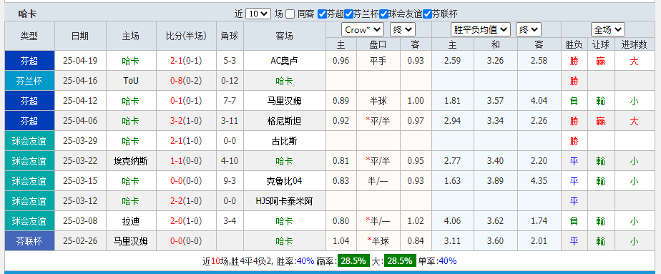
Task: Open the 胜平负均值 dropdown
Action: pos(481,29)
